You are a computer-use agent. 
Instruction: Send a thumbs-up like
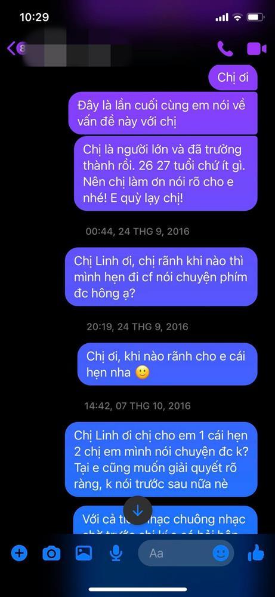tap(255, 552)
